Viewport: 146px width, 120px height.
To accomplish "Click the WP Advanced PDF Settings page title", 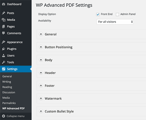I will click(64, 5).
